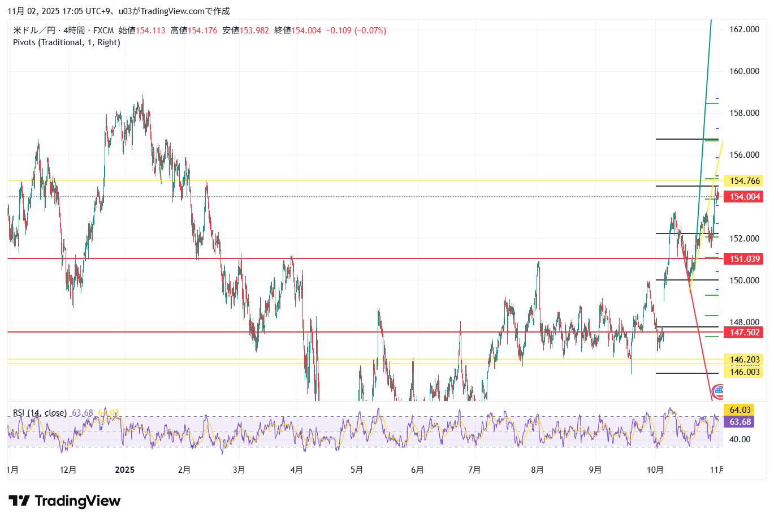The height and width of the screenshot is (522, 774).
Task: Click the yellow 146.003 price label
Action: click(744, 372)
